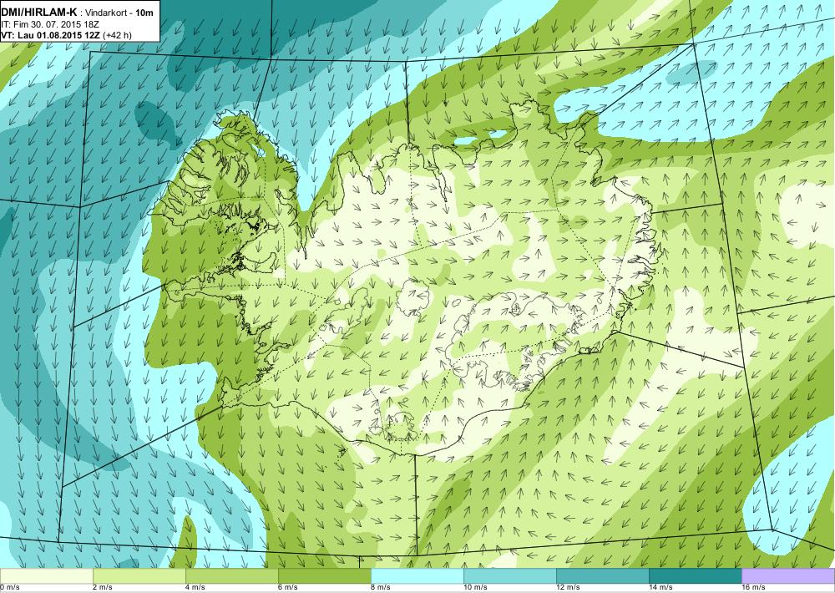Click the 4–6 m/s green legend swatch
This screenshot has width=835, height=593.
tap(232, 576)
